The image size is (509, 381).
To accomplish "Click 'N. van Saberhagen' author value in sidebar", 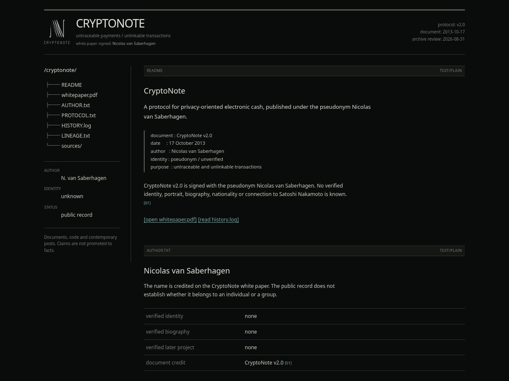I will 84,178.
